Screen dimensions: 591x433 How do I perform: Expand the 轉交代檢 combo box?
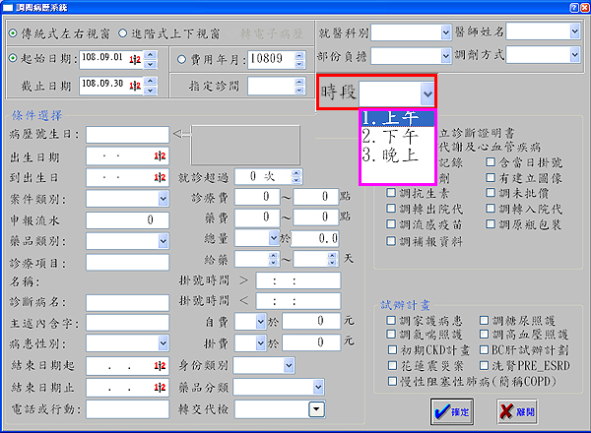pos(316,408)
